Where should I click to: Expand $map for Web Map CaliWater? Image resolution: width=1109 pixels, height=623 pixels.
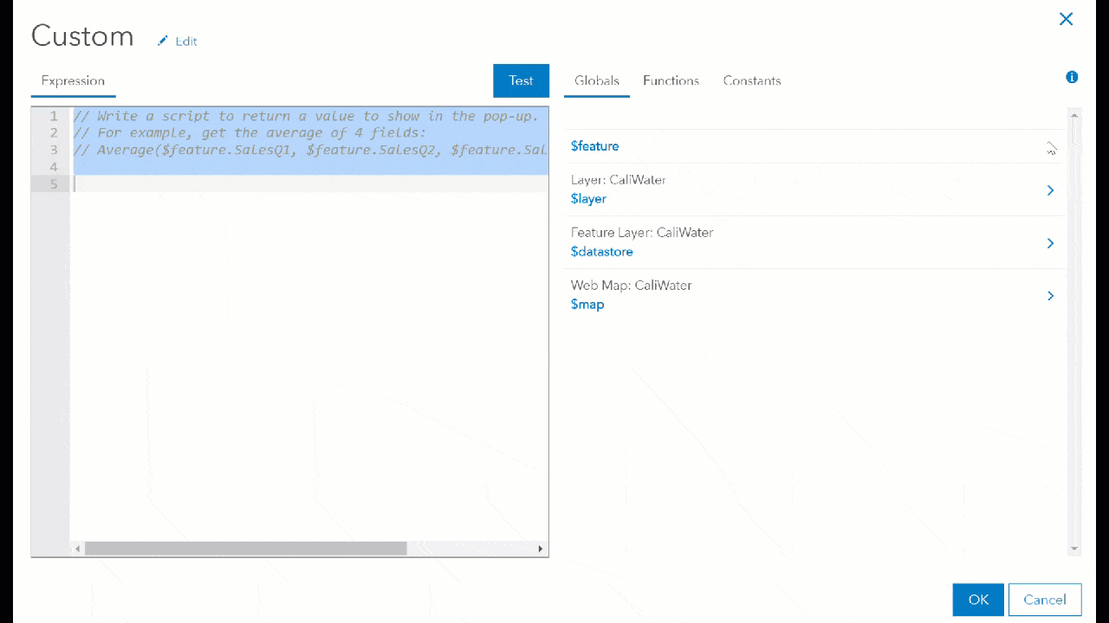coord(1050,296)
